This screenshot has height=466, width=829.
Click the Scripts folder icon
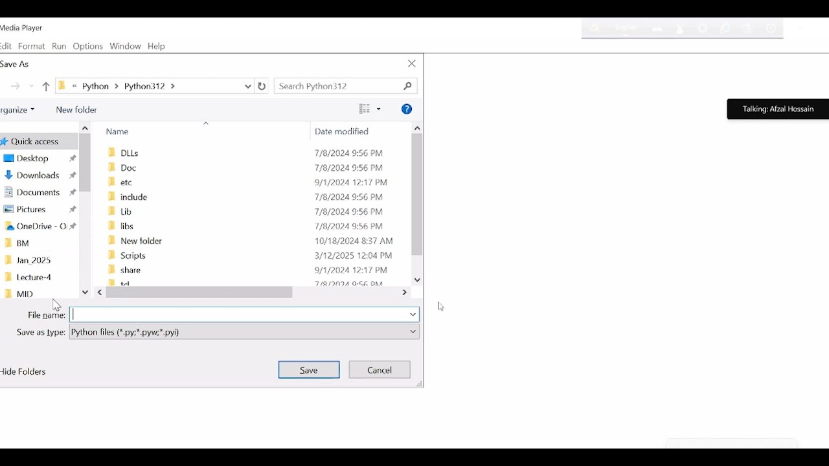point(111,256)
